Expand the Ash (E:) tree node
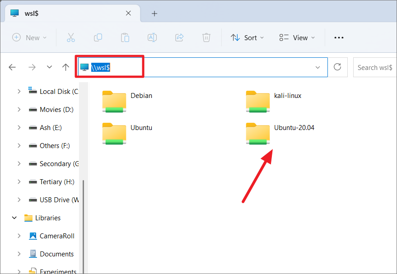This screenshot has width=397, height=274. point(19,127)
